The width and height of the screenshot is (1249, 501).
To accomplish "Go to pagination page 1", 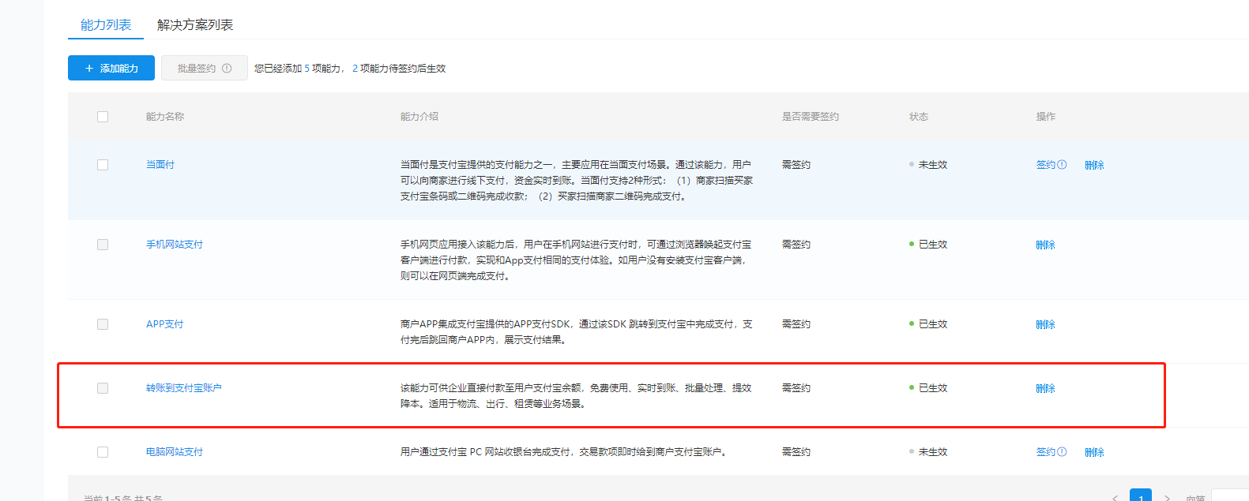I will (1141, 497).
